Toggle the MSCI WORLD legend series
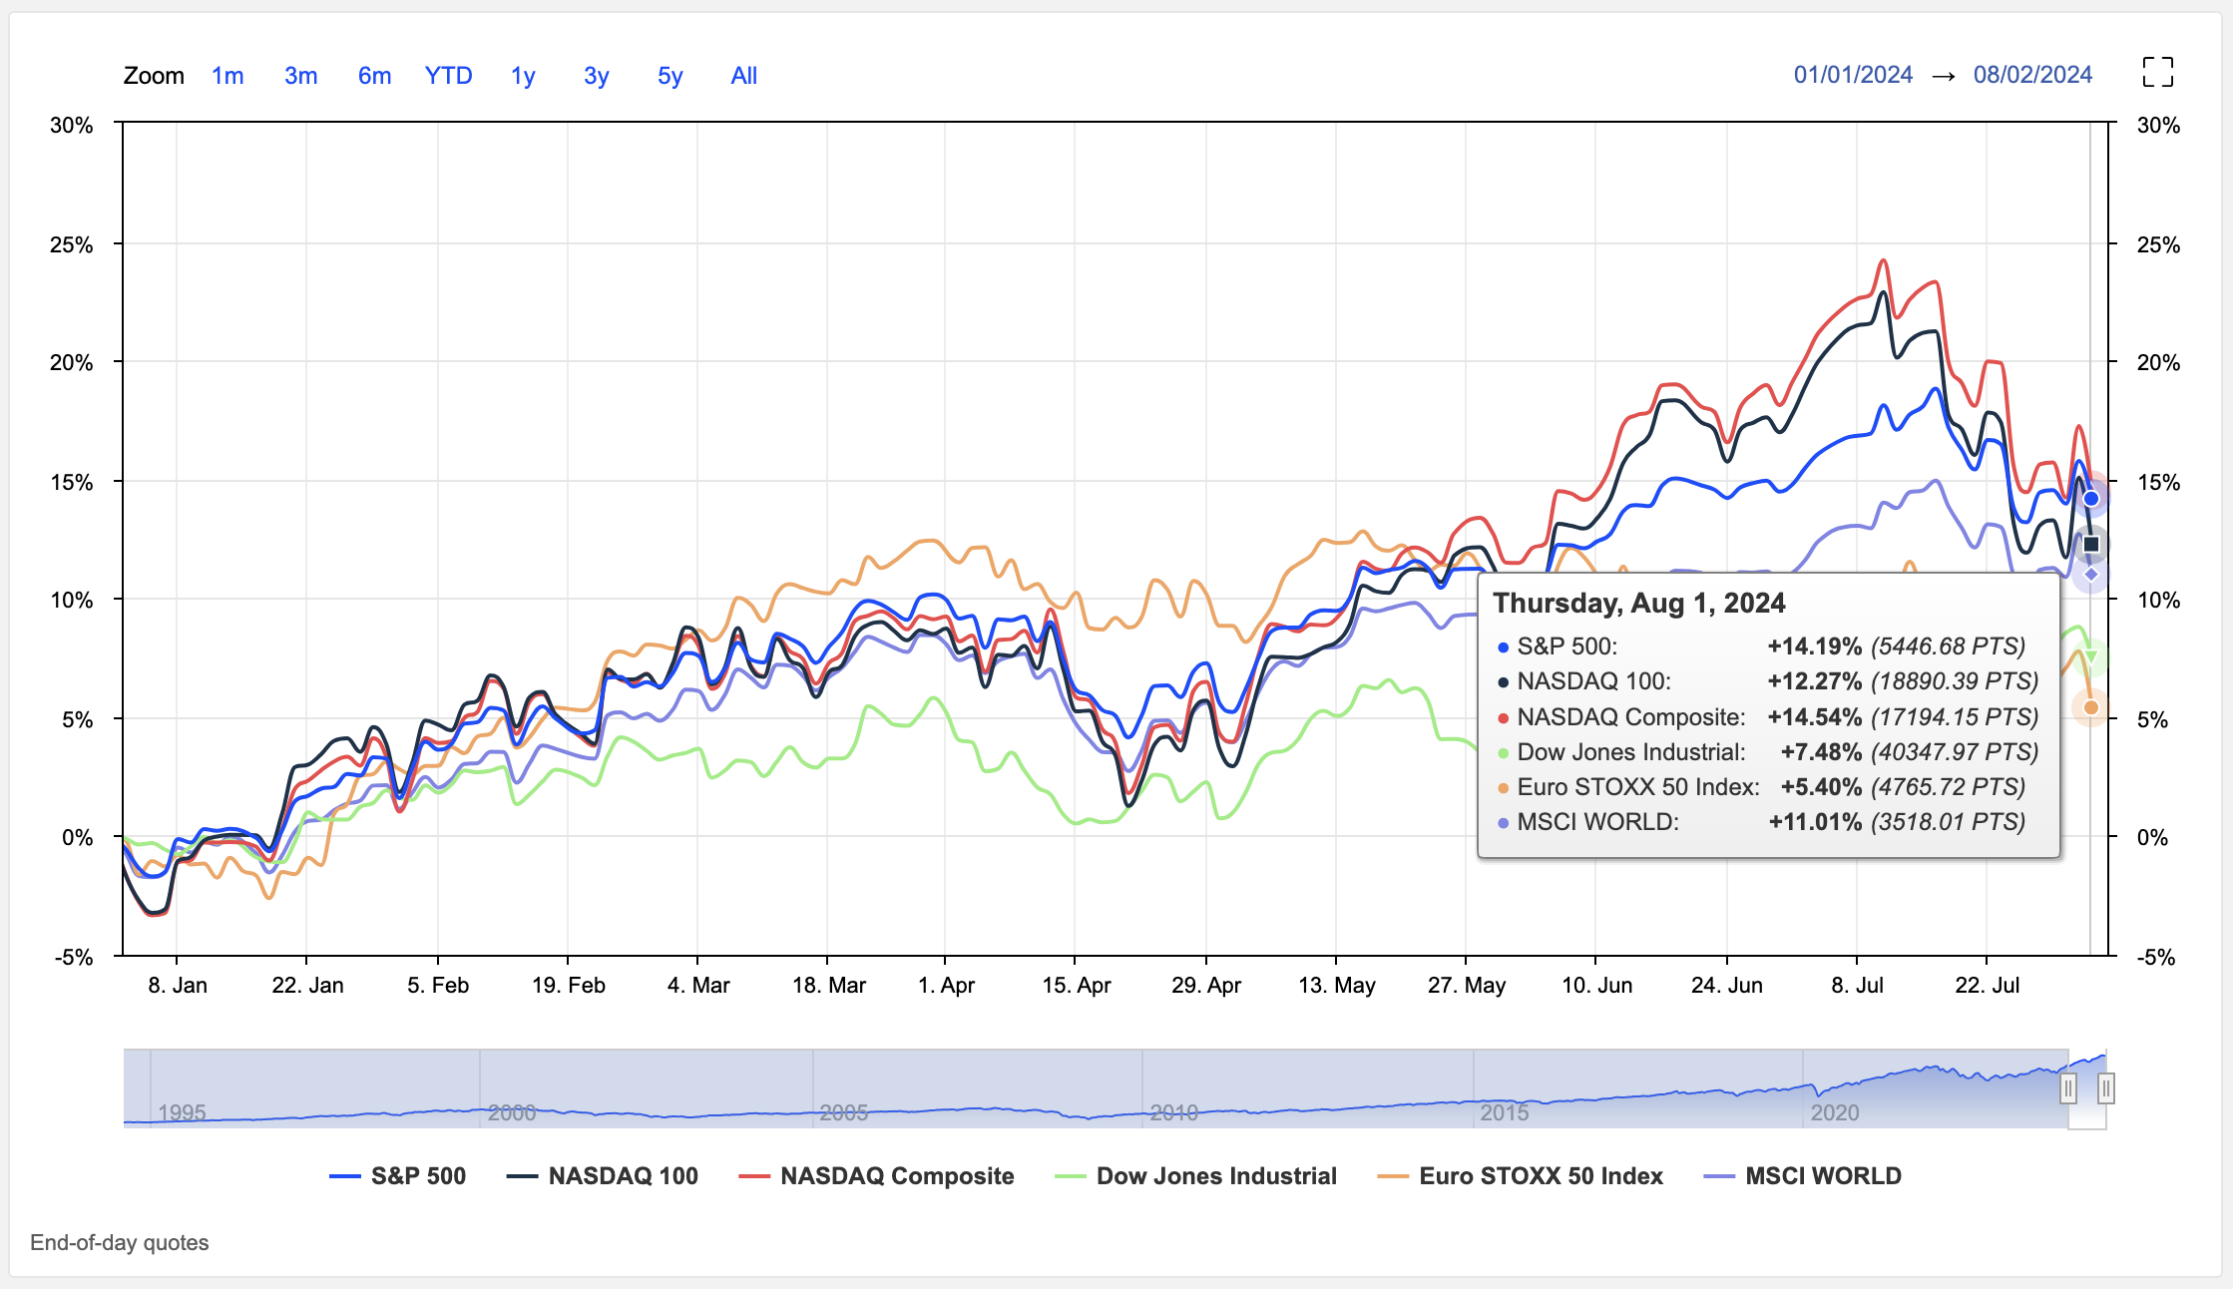This screenshot has width=2233, height=1289. coord(1802,1176)
